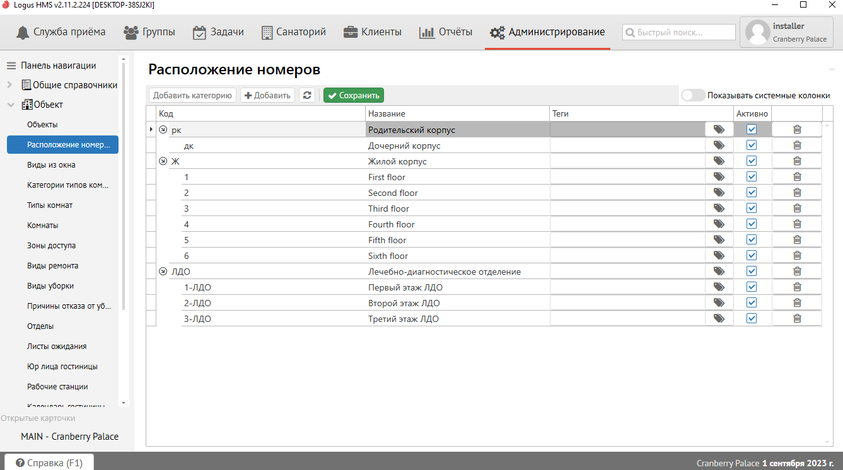The height and width of the screenshot is (470, 843).
Task: Uncheck Активно for Third floor
Action: (752, 208)
